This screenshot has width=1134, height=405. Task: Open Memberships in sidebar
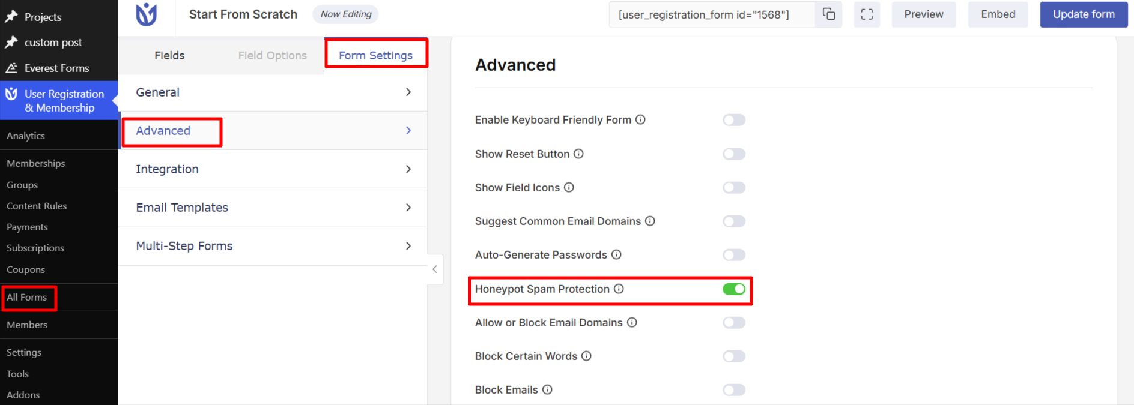tap(36, 163)
